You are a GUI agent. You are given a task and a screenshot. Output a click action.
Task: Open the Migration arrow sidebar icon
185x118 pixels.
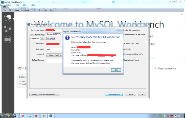[8, 39]
